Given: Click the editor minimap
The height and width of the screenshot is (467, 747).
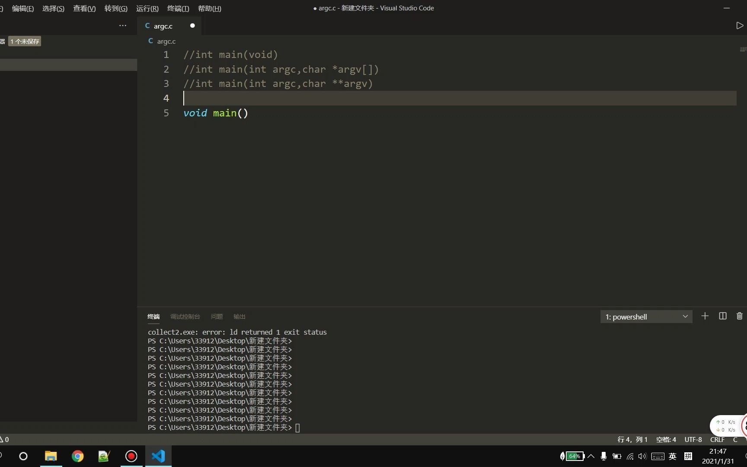Looking at the screenshot, I should (x=743, y=49).
